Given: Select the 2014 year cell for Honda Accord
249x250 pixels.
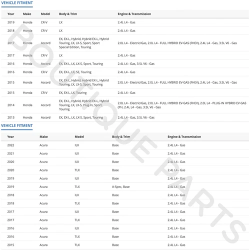Looking at the screenshot, I should 11,105.
